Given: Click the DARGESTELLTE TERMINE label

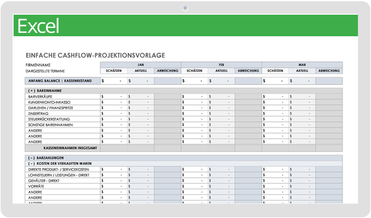Looking at the screenshot, I should (x=45, y=71).
